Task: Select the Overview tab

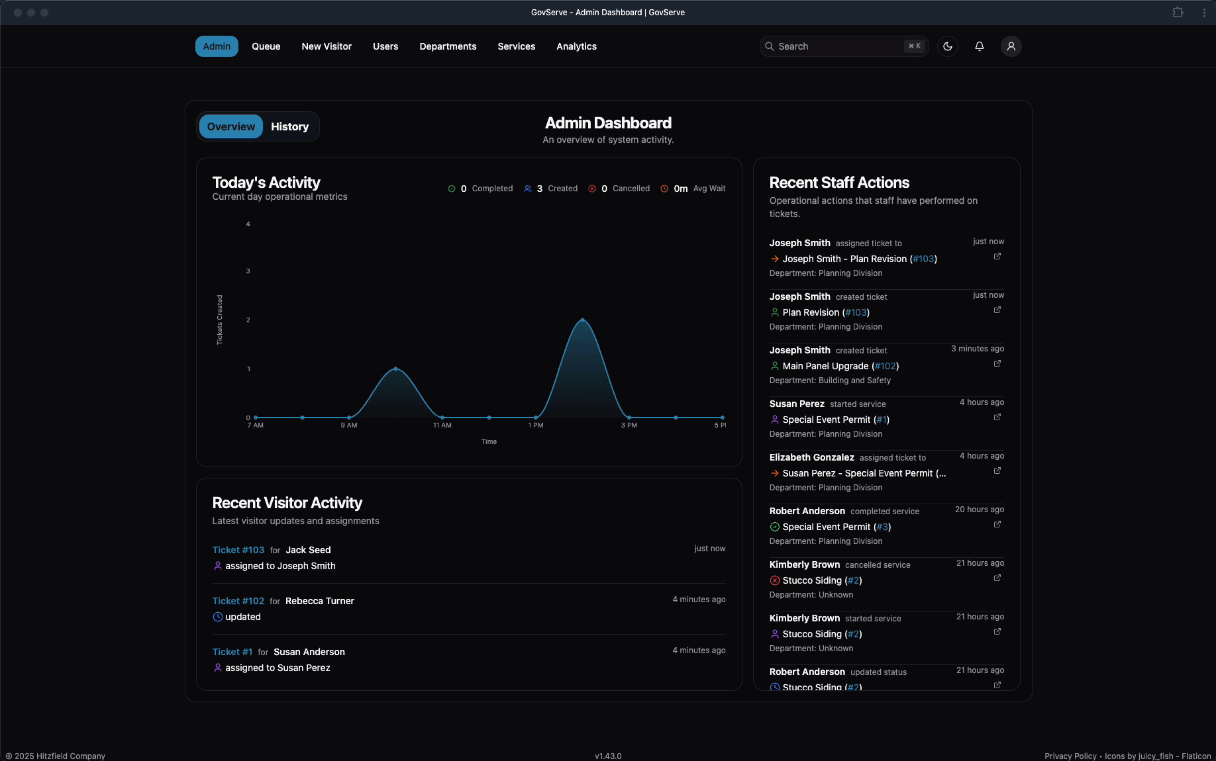Action: coord(230,126)
